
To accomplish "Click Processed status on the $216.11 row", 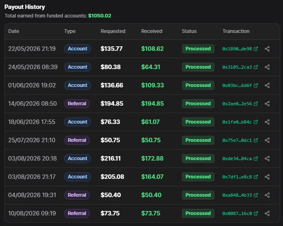I will [198, 159].
